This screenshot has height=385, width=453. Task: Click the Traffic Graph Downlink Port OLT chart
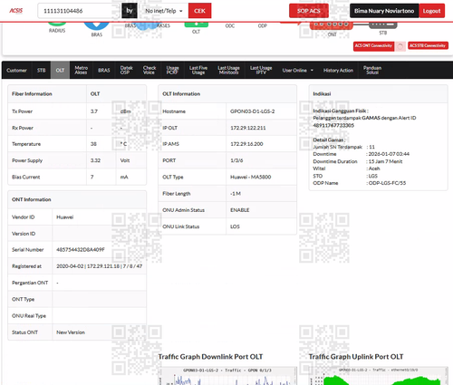coord(227,376)
